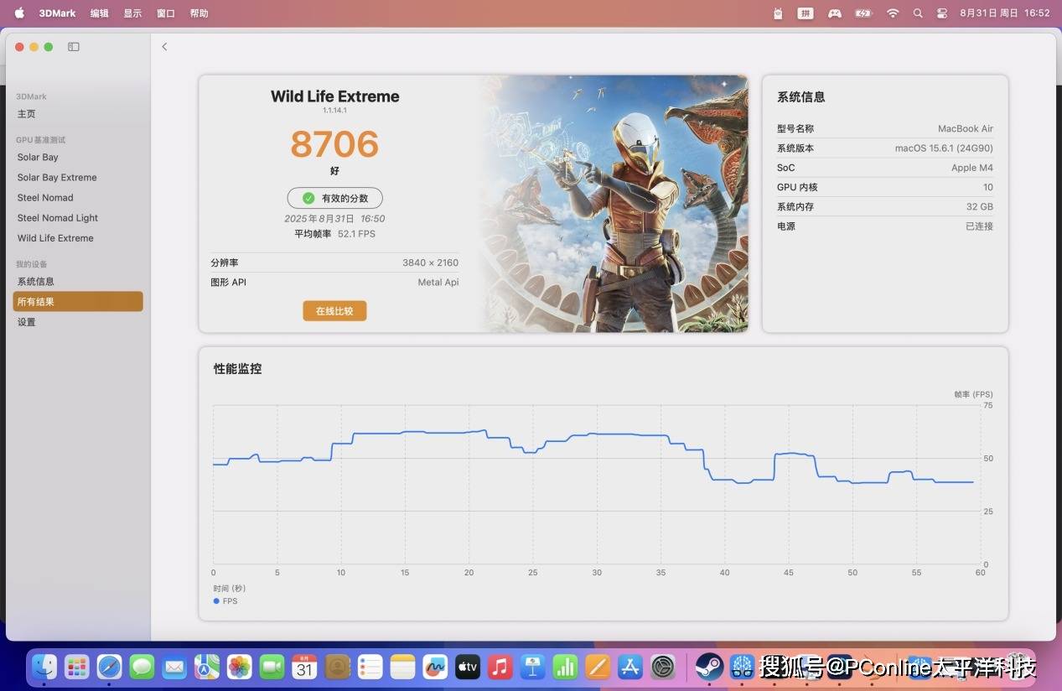
Task: Launch Freeform from the Dock
Action: click(435, 667)
